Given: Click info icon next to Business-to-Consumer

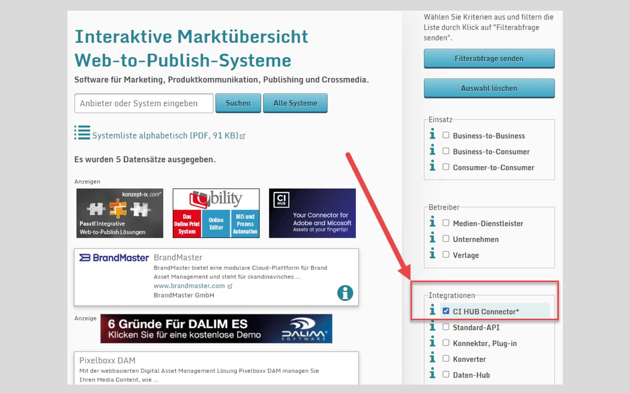Looking at the screenshot, I should click(433, 150).
